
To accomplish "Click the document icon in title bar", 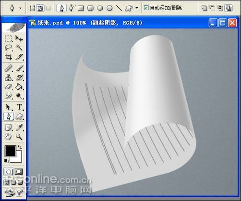I will 33,23.
